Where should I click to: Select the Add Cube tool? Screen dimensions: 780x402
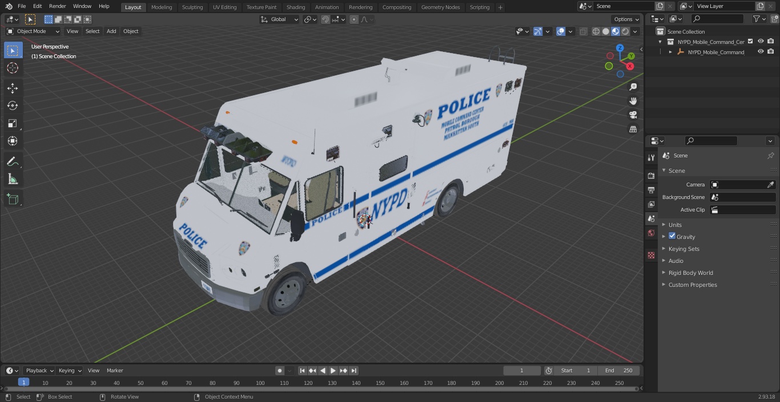[13, 200]
